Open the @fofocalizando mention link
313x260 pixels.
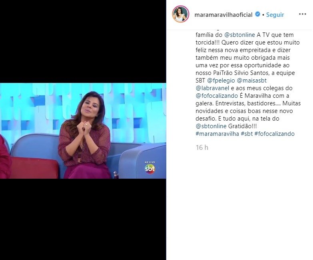click(x=217, y=96)
